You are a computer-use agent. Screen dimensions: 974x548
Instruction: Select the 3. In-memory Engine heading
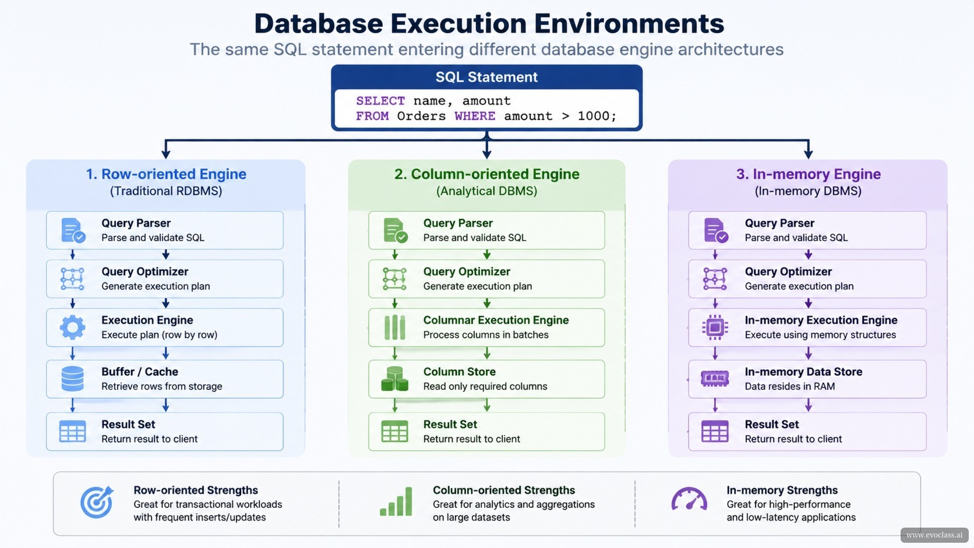coord(809,174)
